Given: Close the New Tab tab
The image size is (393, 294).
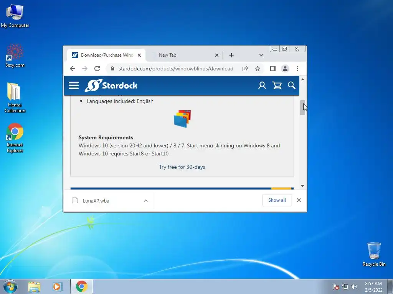Looking at the screenshot, I should tap(217, 55).
